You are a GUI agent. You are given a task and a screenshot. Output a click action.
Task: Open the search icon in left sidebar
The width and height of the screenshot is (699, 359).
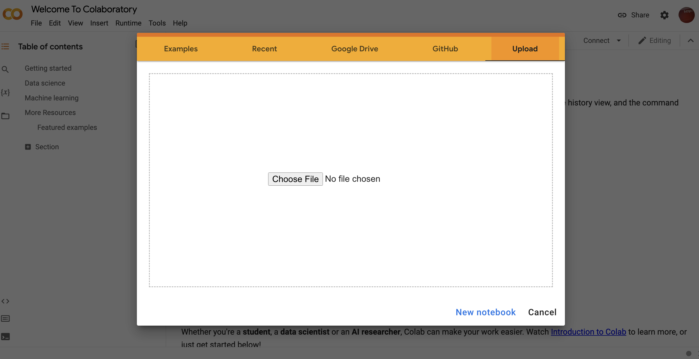5,69
